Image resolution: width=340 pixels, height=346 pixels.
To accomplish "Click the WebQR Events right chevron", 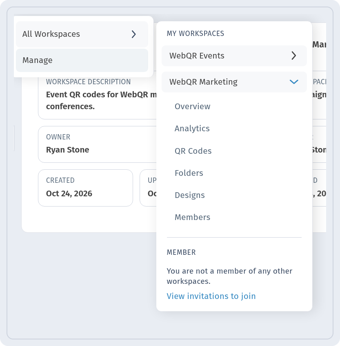I will click(294, 56).
